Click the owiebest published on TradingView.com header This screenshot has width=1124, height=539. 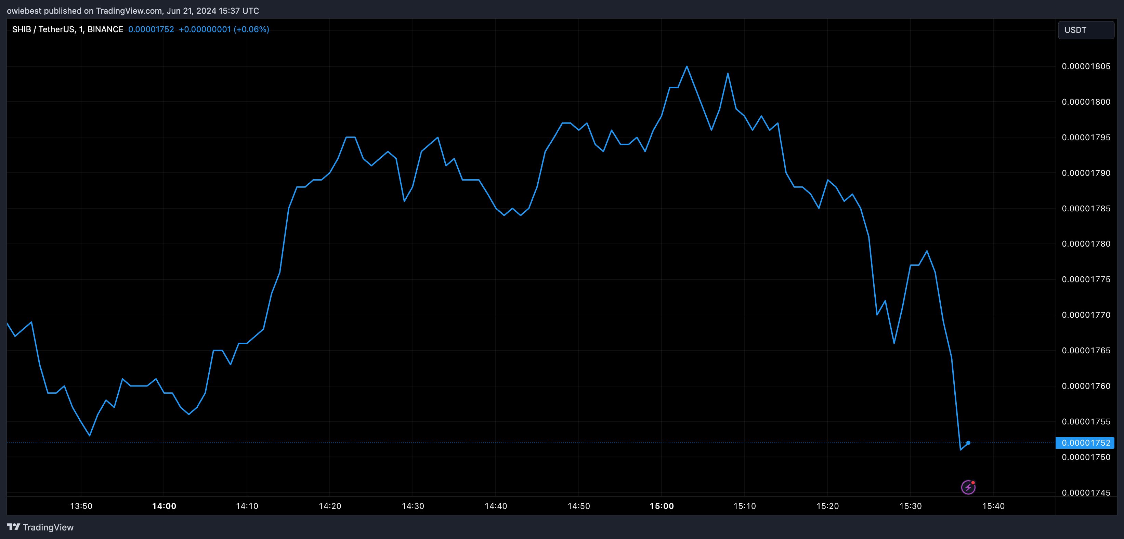(x=133, y=11)
